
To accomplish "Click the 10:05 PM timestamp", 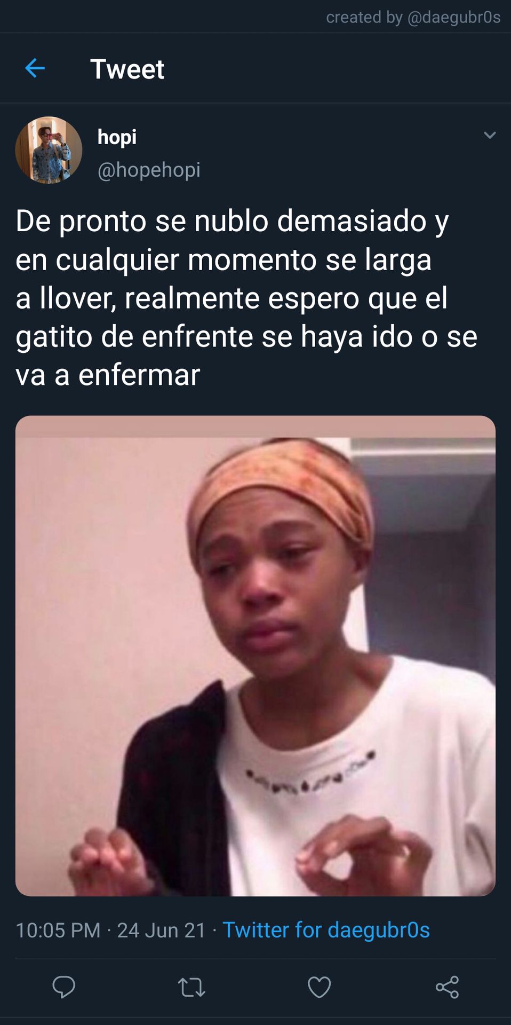I will (x=58, y=930).
